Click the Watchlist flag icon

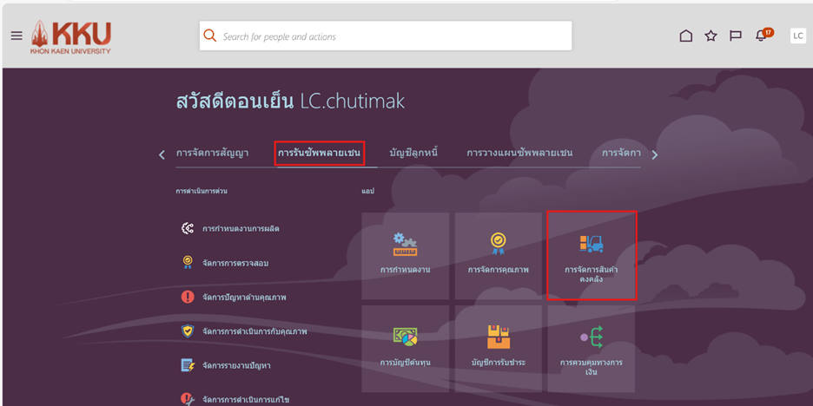(x=736, y=36)
